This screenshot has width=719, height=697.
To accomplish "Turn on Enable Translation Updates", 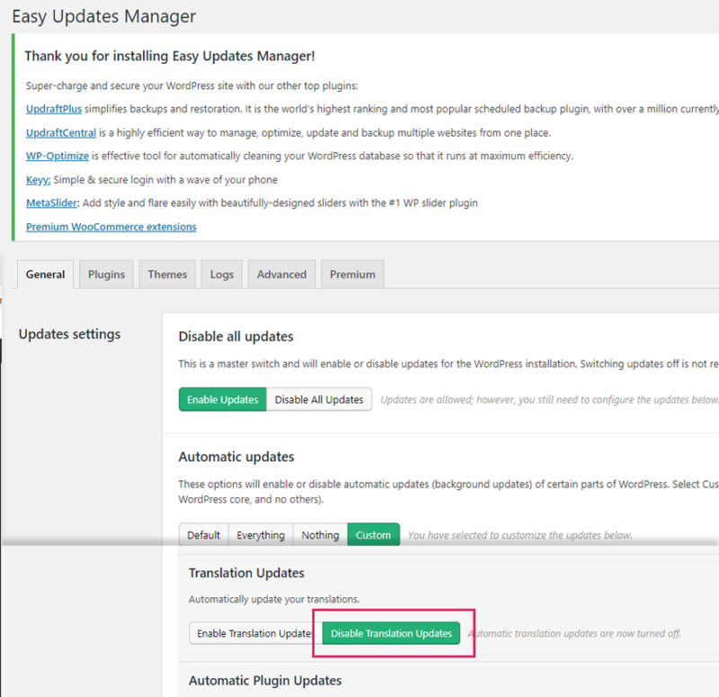I will [x=254, y=633].
